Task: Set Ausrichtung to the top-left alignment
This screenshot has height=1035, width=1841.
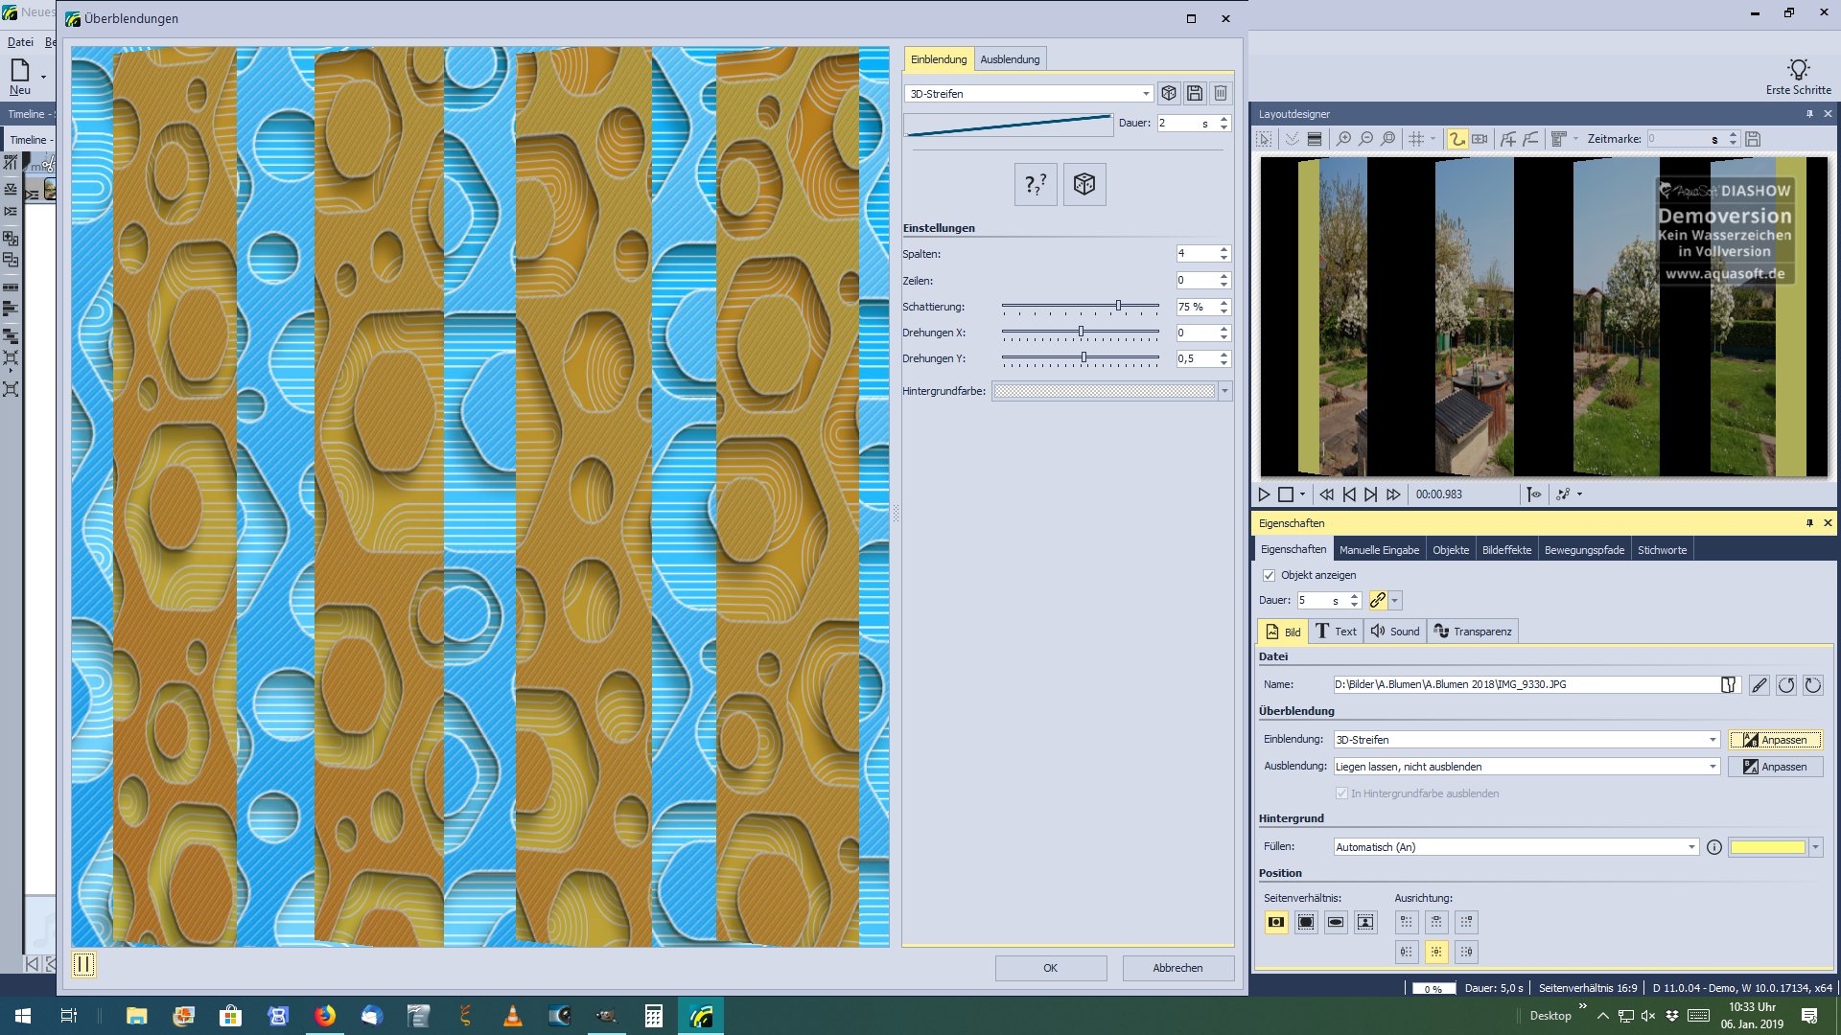Action: tap(1406, 922)
